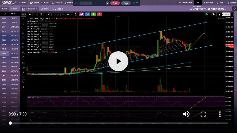Viewport: 237px width, 133px height.
Task: Hide all drawings with the eye icon
Action: (x=23, y=77)
